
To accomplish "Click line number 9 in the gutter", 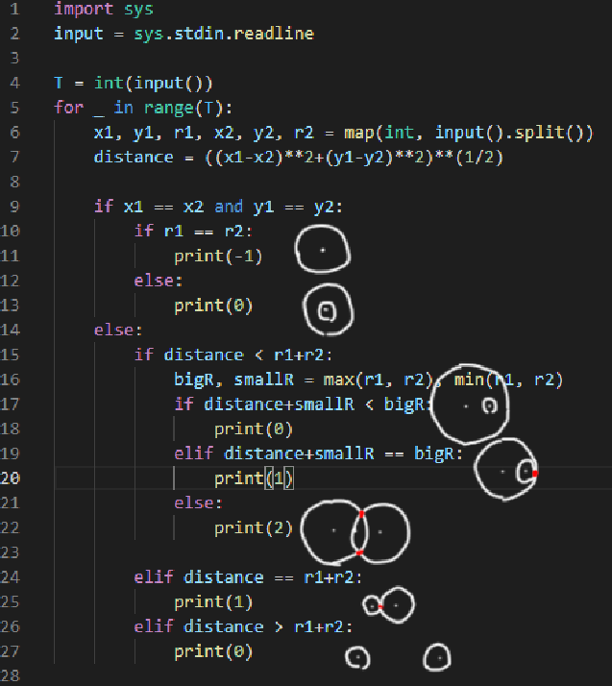I will tap(14, 207).
